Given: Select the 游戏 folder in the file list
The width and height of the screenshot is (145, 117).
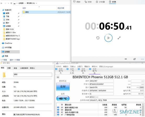Looking at the screenshot, I should [x=46, y=12].
